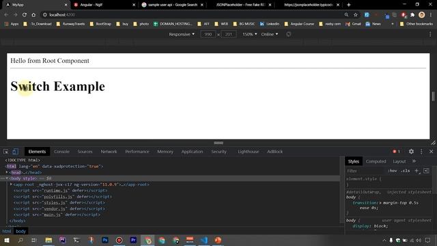
Task: Open the Extensions puzzle menu
Action: (412, 15)
